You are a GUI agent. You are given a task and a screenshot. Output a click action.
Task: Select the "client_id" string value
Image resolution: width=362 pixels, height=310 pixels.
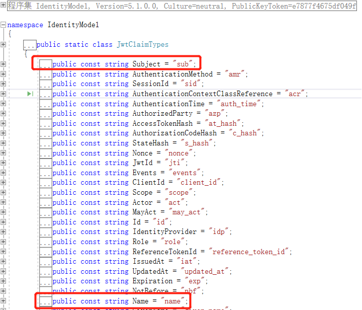pos(199,182)
